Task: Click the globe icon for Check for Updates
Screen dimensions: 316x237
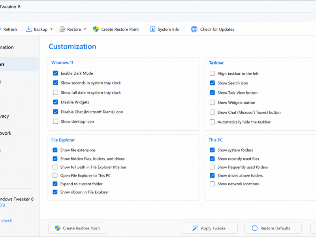Action: (x=194, y=29)
